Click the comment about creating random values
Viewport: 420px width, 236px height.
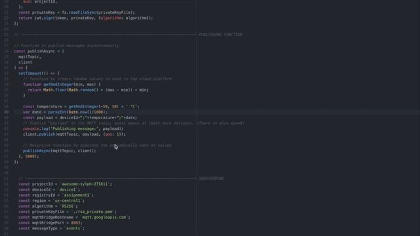pyautogui.click(x=97, y=79)
